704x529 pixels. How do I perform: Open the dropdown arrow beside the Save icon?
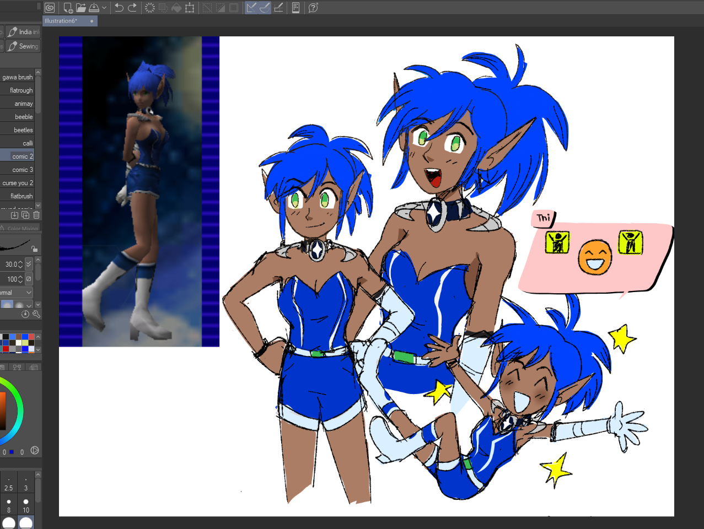pyautogui.click(x=104, y=8)
